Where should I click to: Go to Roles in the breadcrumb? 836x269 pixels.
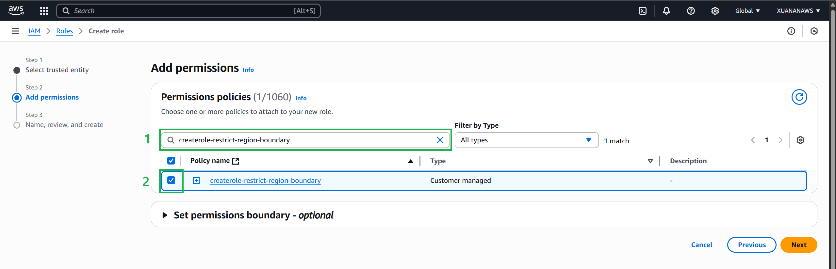pos(64,31)
